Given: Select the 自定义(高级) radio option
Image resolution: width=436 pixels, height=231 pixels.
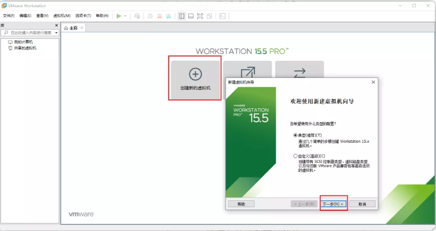Looking at the screenshot, I should click(295, 156).
